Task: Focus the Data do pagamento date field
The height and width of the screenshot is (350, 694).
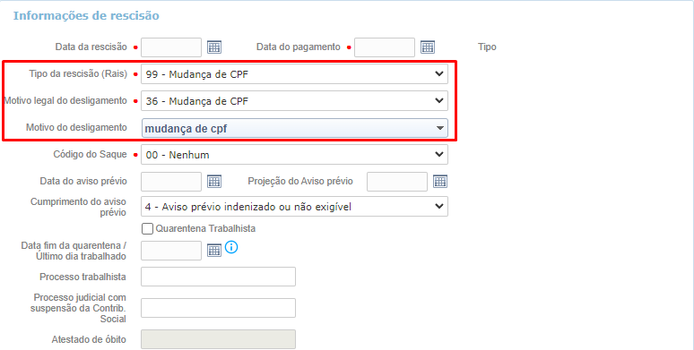Action: [385, 47]
